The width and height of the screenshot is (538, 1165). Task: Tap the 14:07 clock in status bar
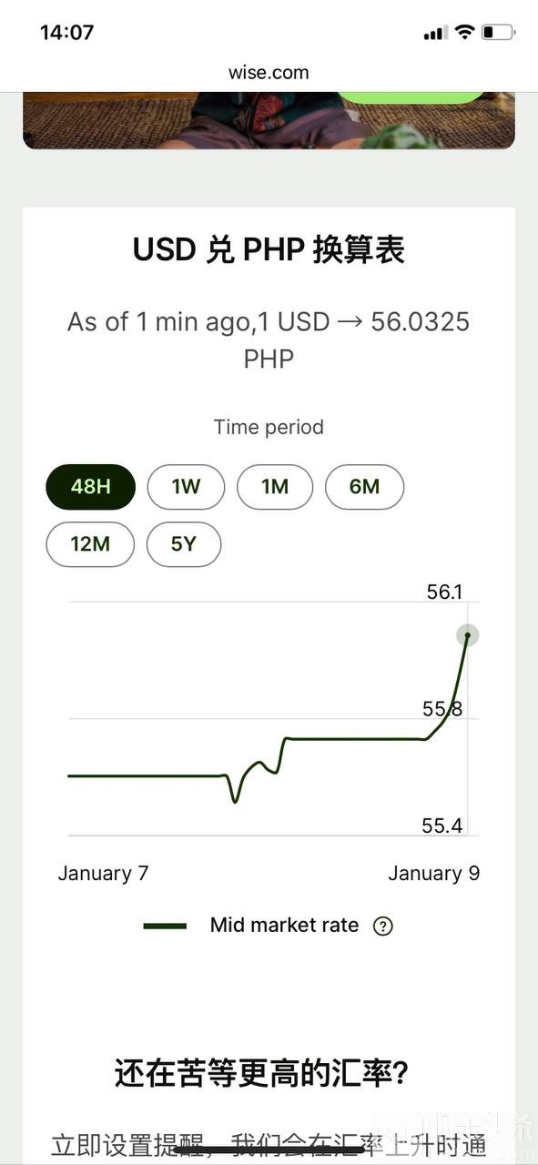[x=66, y=32]
